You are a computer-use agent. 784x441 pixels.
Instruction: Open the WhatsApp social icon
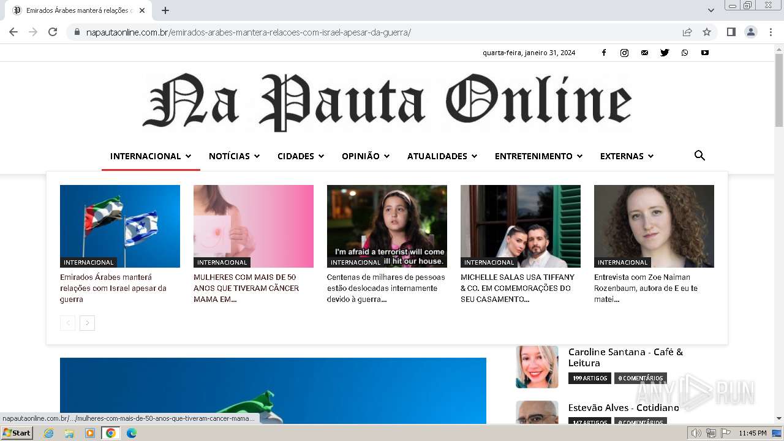685,53
